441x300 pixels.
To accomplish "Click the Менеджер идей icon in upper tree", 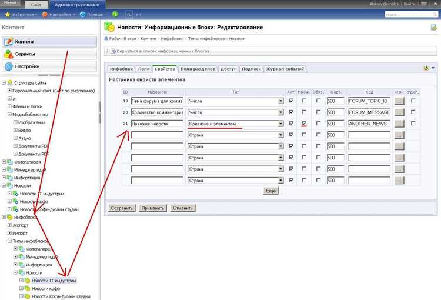I will (10, 170).
